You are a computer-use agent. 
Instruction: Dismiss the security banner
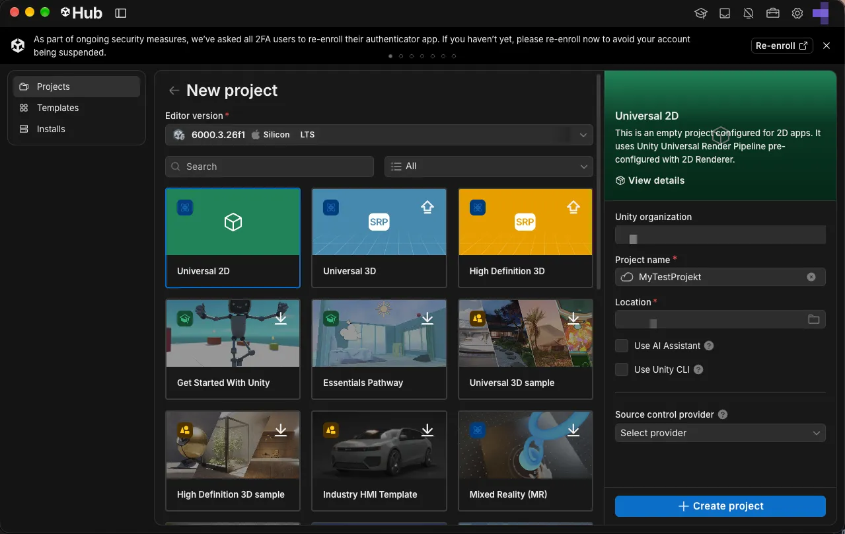pyautogui.click(x=827, y=46)
